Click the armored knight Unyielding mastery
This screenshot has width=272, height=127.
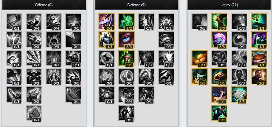[107, 40]
